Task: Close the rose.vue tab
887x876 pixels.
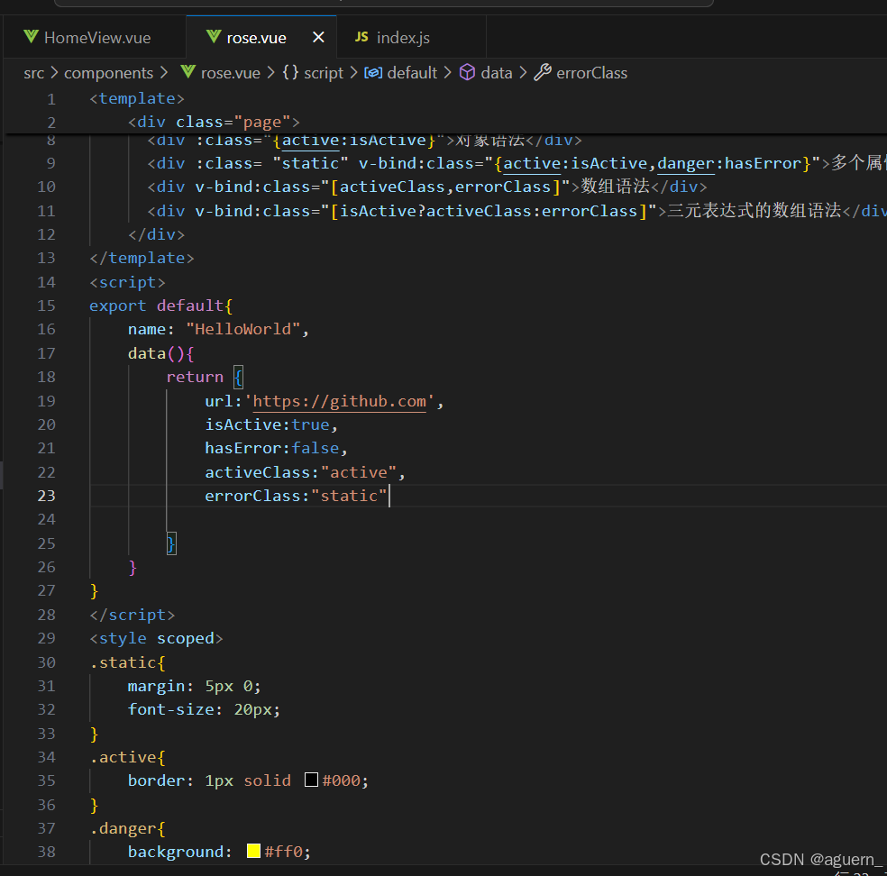Action: (318, 37)
